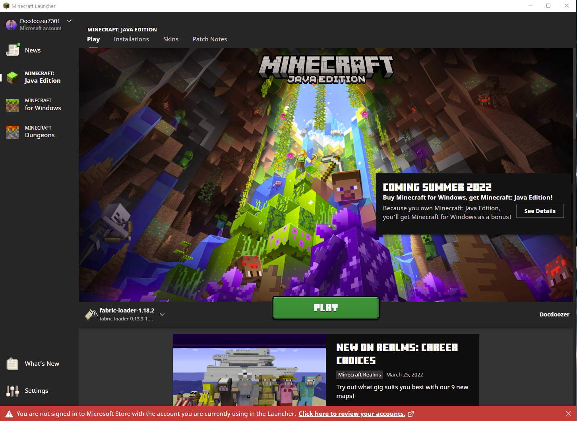Expand the account dropdown chevron

click(69, 21)
